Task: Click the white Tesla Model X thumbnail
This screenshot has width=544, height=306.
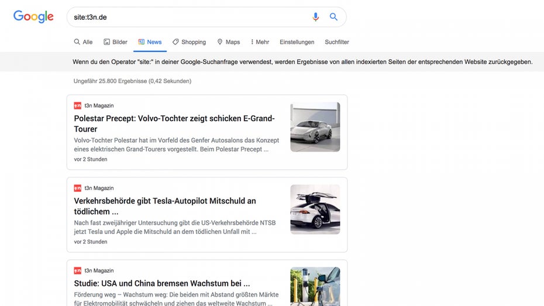Action: [x=315, y=209]
